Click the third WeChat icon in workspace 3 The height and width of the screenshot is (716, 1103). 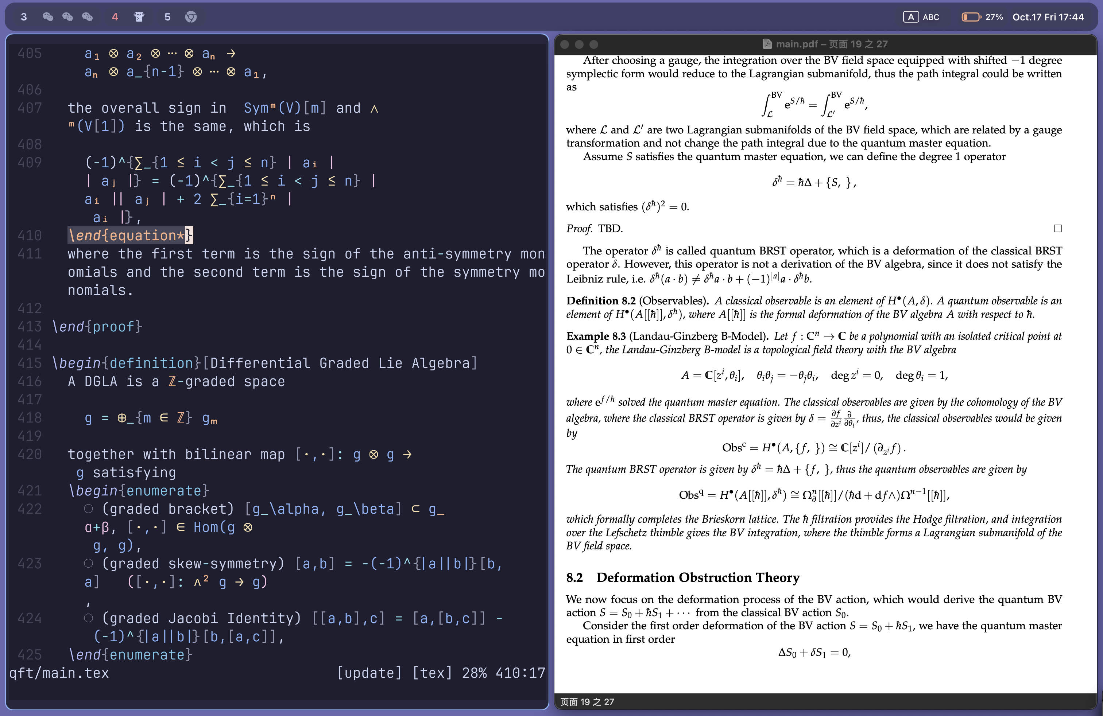coord(88,17)
